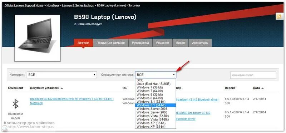Viewport: 286px width, 133px height.
Task: Switch to the Продукты и запчасти tab
Action: click(x=111, y=43)
